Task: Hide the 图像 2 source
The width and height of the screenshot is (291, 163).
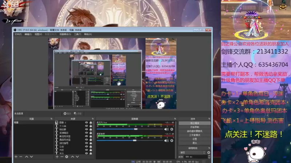Action: click(87, 122)
